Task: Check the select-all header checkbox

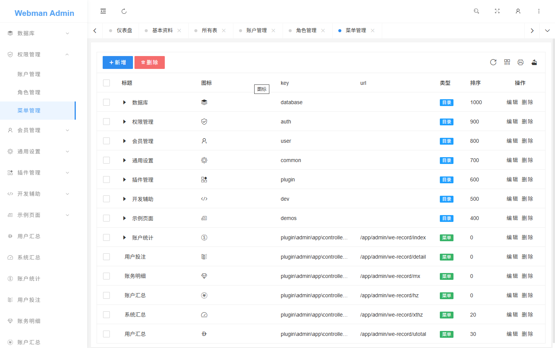Action: point(106,83)
